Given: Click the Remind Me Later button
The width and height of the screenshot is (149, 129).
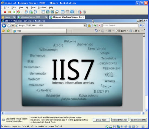Looking at the screenshot, I should click(x=120, y=120).
